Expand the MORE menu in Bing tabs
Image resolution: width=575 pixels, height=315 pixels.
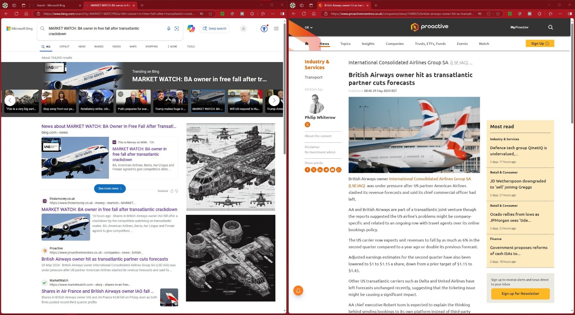pos(172,46)
